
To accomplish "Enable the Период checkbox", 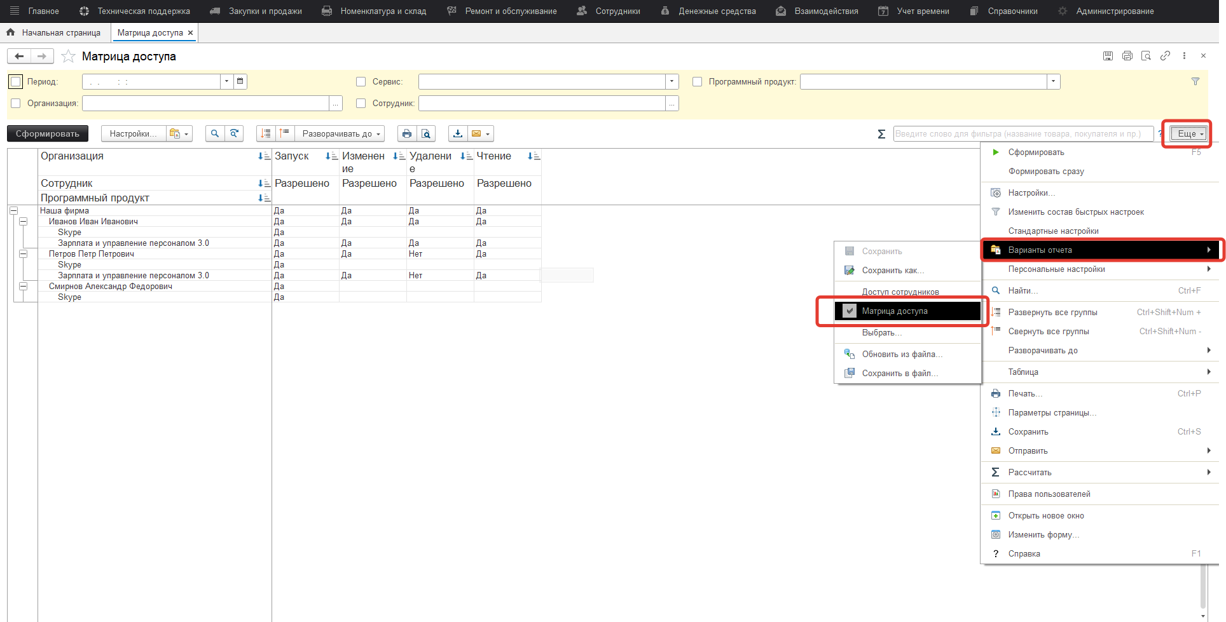I will 16,81.
